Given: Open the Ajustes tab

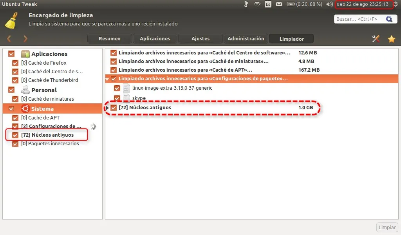Looking at the screenshot, I should click(200, 39).
